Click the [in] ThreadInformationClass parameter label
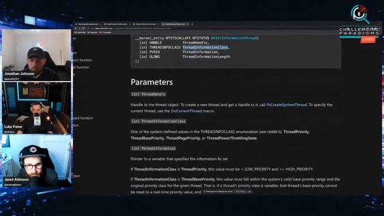 click(x=158, y=121)
